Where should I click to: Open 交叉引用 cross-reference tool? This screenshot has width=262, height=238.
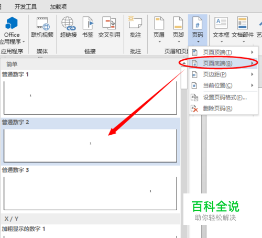coord(109,23)
